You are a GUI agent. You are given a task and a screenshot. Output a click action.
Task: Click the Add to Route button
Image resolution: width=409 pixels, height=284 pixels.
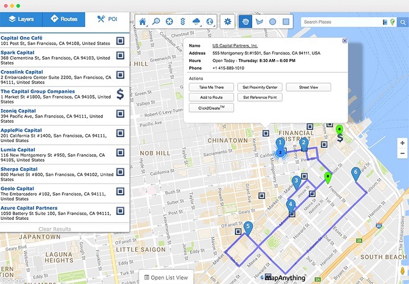(211, 97)
